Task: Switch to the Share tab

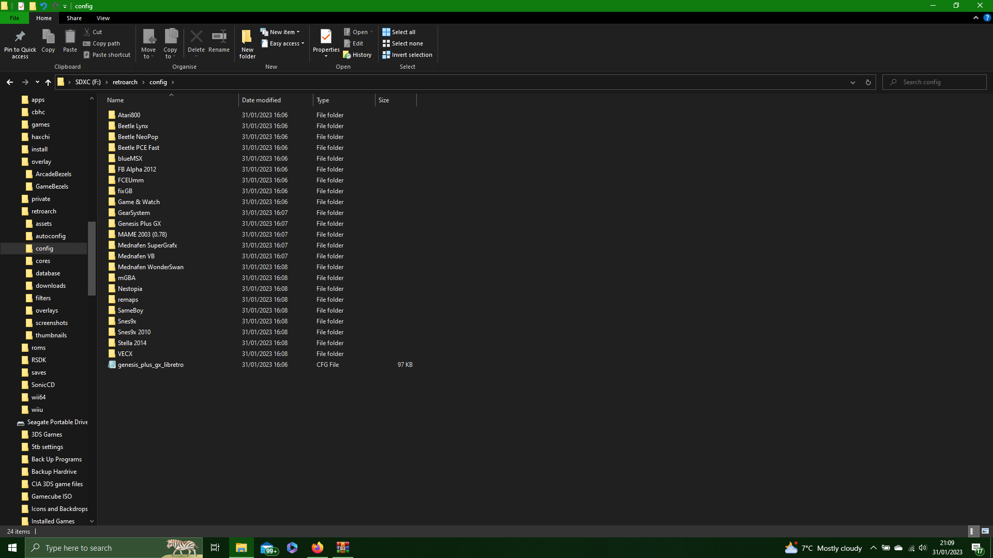Action: pyautogui.click(x=74, y=18)
